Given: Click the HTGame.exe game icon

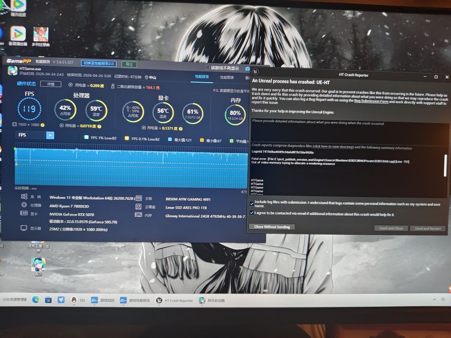Looking at the screenshot, I should click(x=13, y=71).
